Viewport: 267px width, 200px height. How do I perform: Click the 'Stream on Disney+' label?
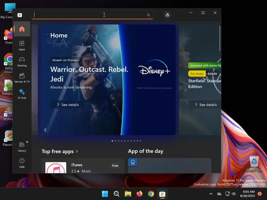click(x=66, y=60)
